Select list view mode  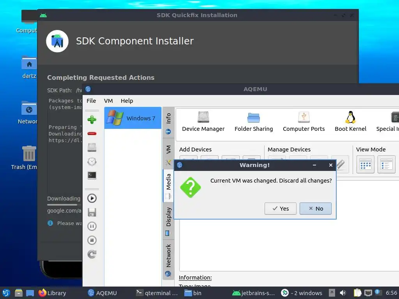(386, 165)
